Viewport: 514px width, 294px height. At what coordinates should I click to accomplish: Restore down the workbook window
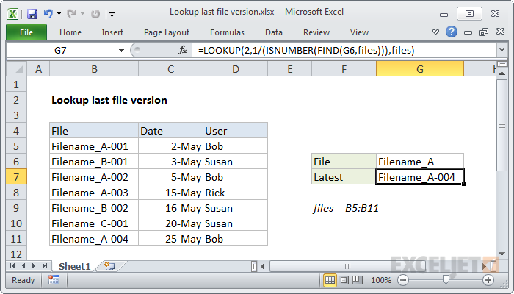point(484,32)
